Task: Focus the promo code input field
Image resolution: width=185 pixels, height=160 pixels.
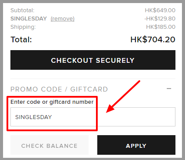Action: click(x=93, y=117)
